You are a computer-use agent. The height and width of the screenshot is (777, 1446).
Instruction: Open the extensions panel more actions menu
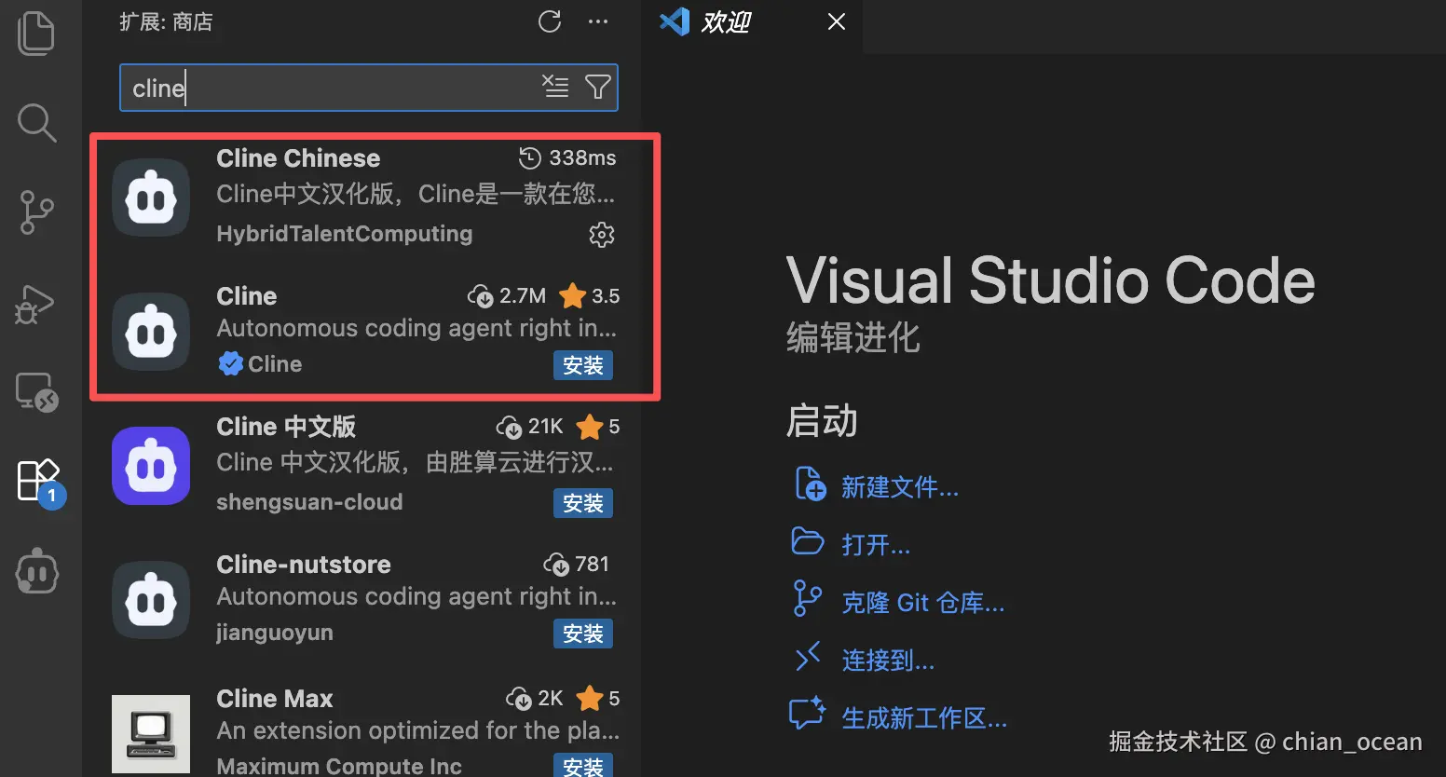coord(598,21)
